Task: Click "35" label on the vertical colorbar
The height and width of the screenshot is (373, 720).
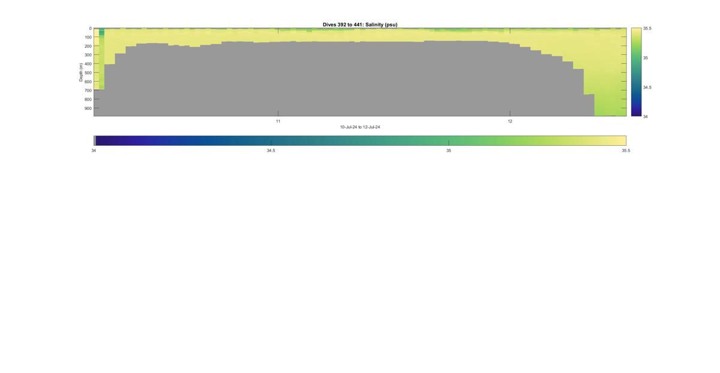Action: [646, 58]
